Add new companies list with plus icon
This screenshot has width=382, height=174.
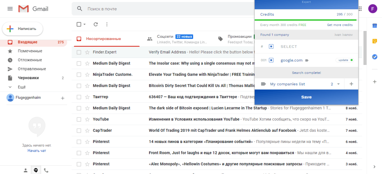tap(351, 84)
